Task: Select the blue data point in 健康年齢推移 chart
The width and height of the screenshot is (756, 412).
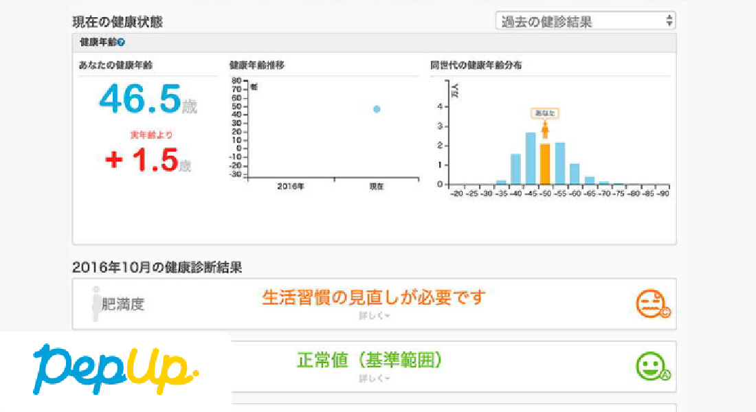Action: pos(377,109)
